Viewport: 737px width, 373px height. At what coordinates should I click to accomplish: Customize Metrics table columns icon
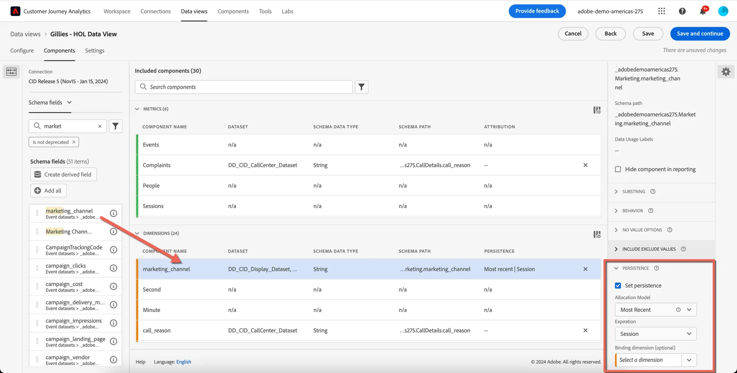click(x=597, y=110)
